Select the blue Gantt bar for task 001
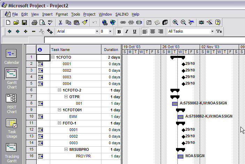Viewport: 245px width, 164px height. point(175,104)
